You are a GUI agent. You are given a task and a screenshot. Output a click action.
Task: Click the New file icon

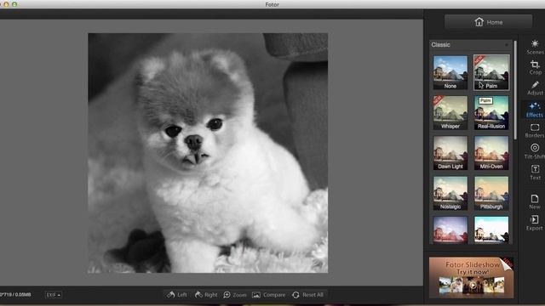coord(535,201)
